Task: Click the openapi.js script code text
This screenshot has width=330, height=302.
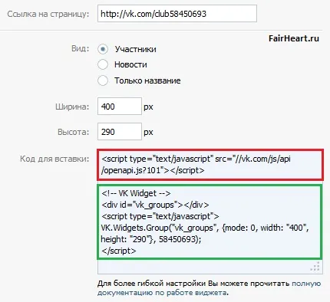Action: pyautogui.click(x=196, y=165)
